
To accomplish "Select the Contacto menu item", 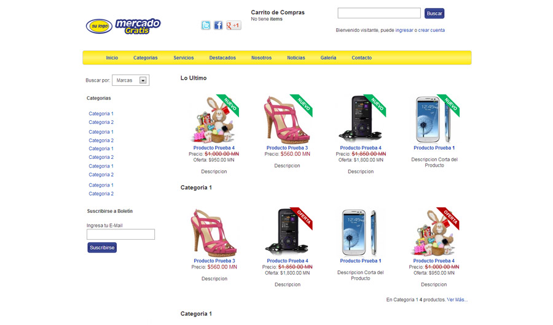I will pyautogui.click(x=361, y=58).
